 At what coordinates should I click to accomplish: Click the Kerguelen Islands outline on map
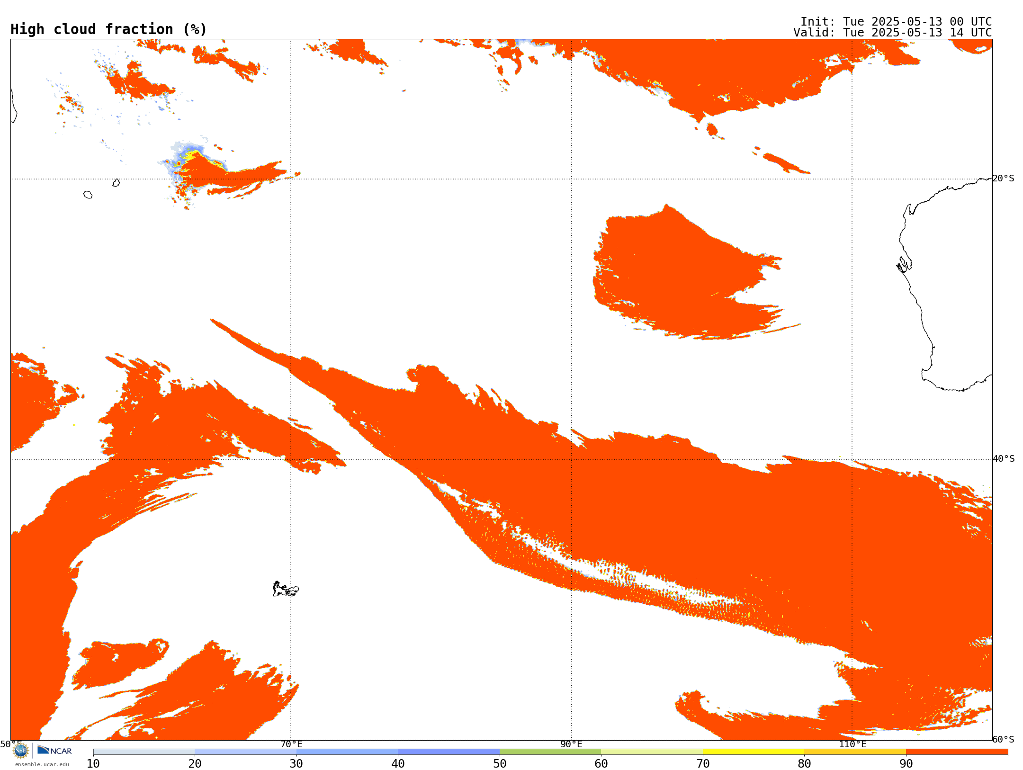[286, 589]
